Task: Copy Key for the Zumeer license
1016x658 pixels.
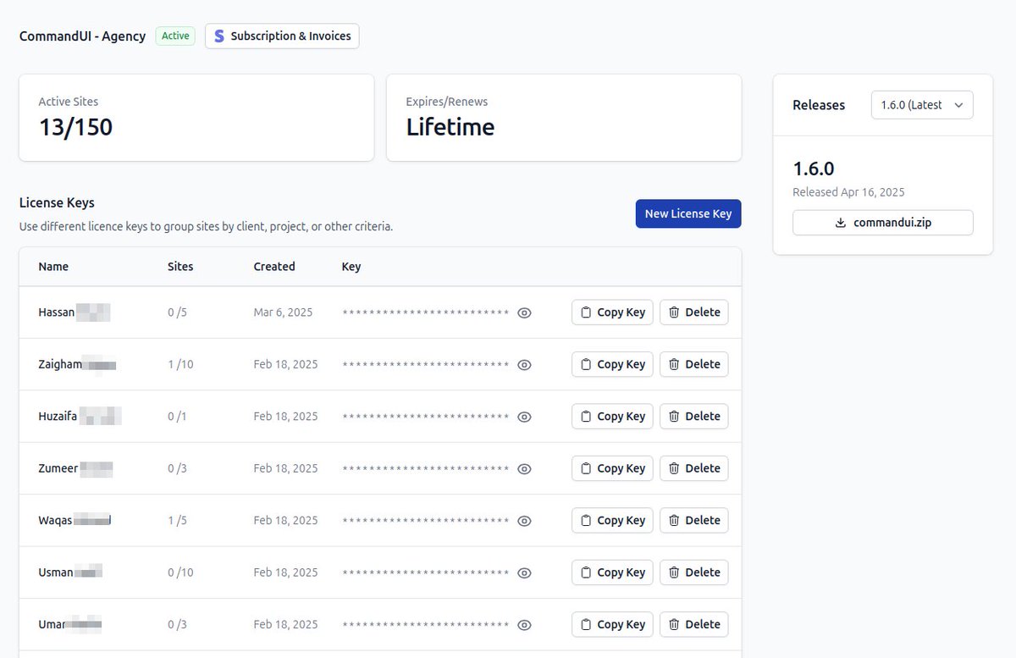Action: tap(612, 468)
